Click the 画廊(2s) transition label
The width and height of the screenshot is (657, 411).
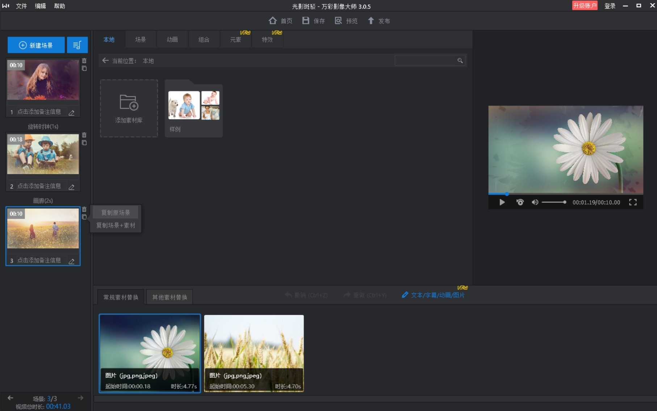(43, 201)
